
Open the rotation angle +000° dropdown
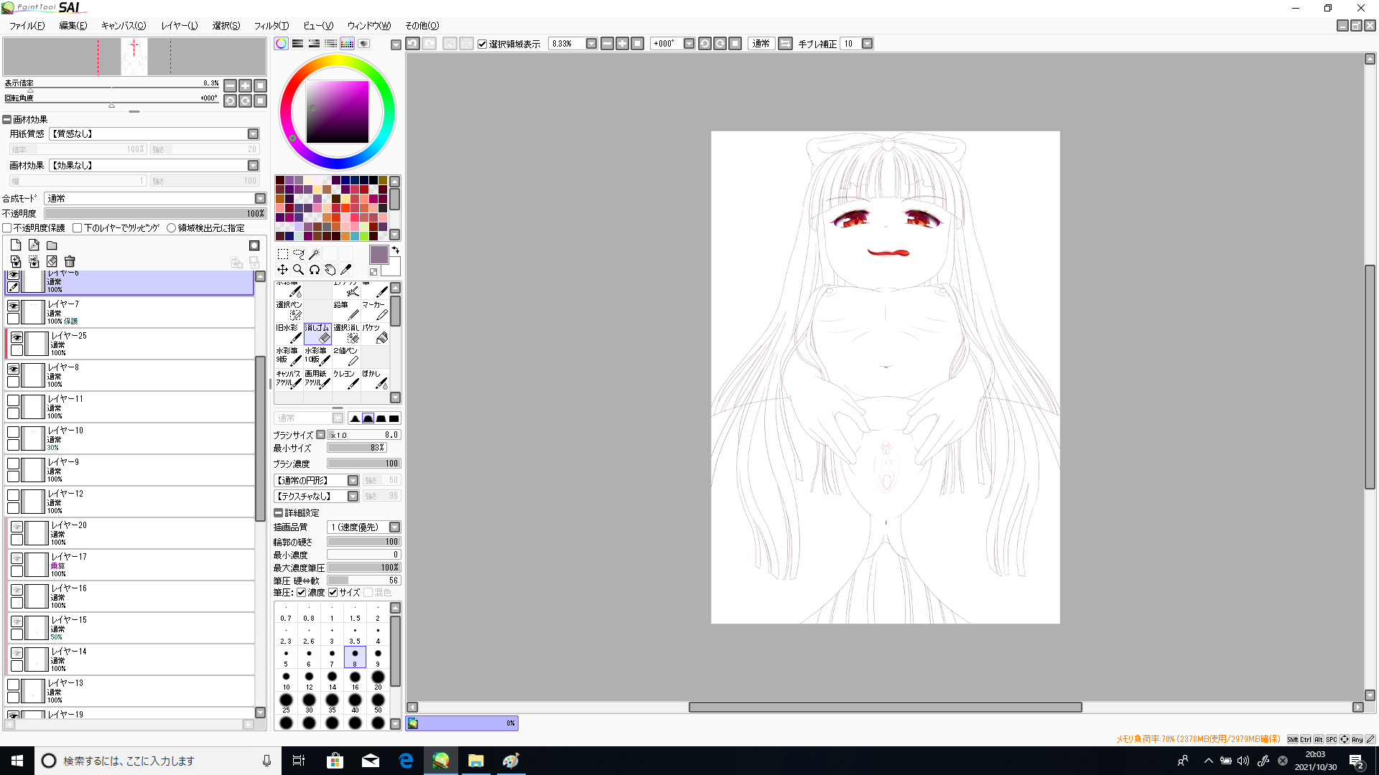(689, 44)
